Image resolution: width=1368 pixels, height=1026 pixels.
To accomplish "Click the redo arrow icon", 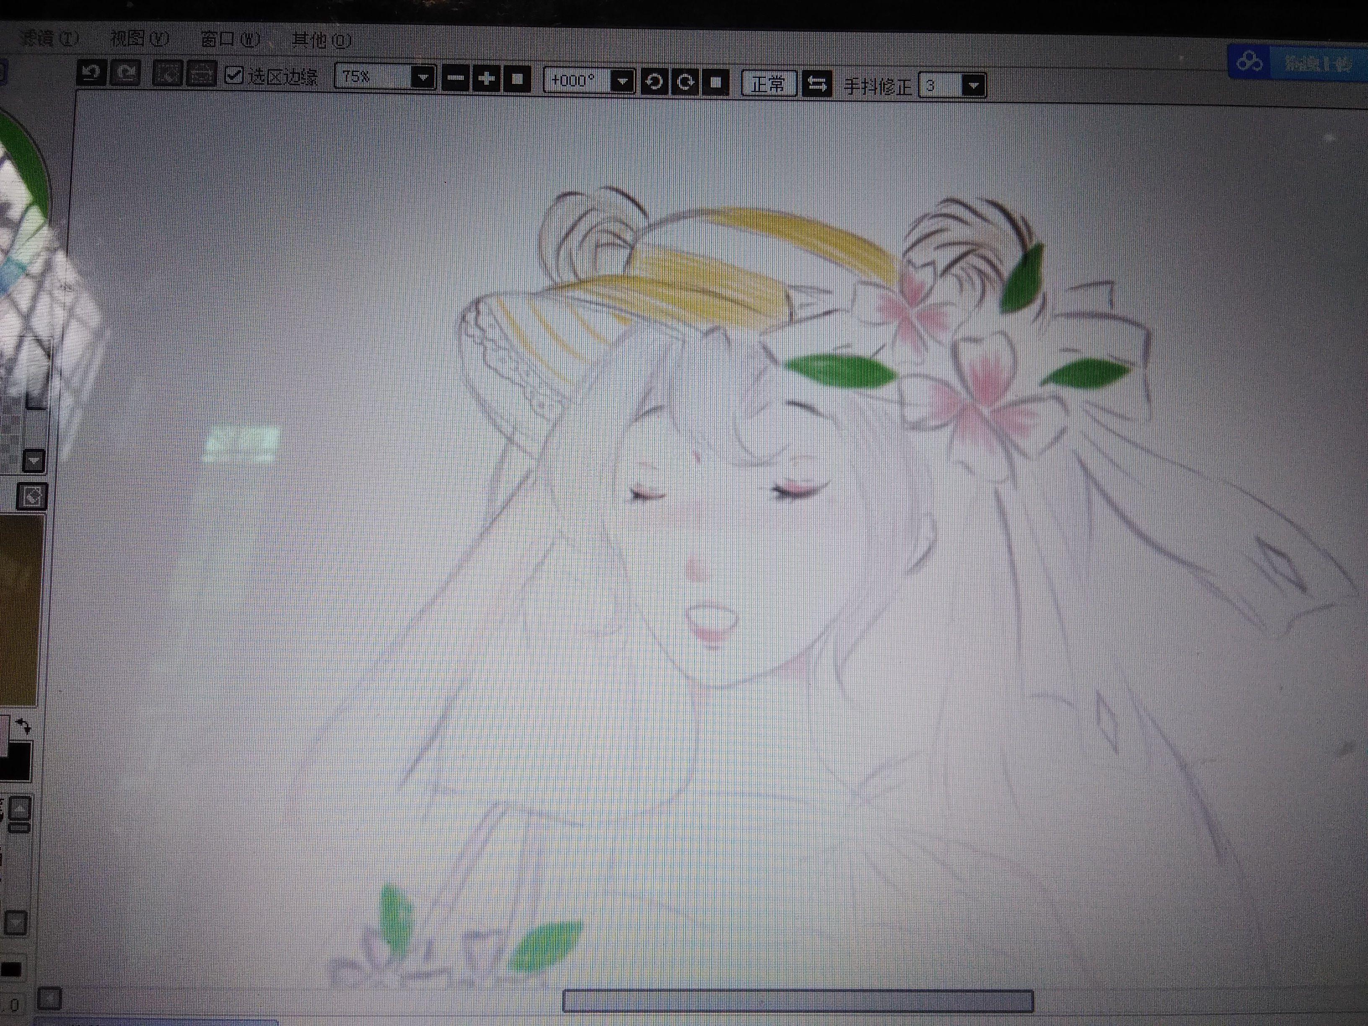I will 126,74.
